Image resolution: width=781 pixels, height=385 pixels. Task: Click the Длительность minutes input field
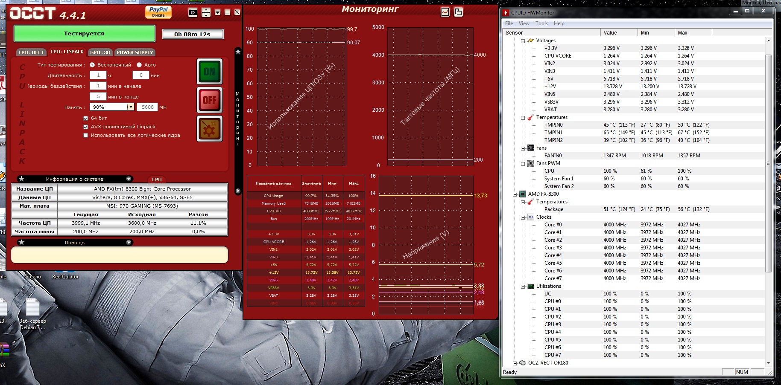tap(141, 75)
